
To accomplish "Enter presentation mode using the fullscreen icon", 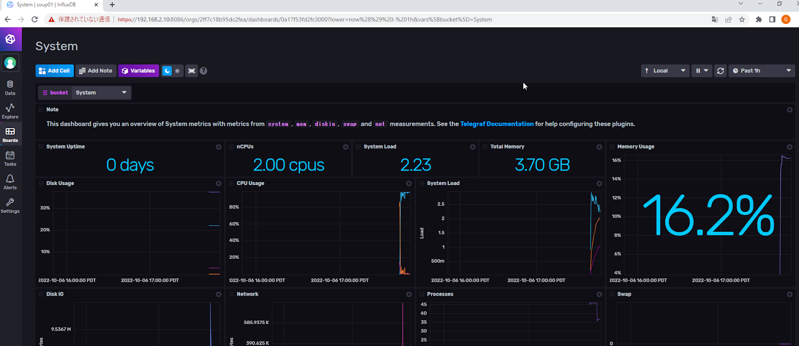I will [x=192, y=71].
